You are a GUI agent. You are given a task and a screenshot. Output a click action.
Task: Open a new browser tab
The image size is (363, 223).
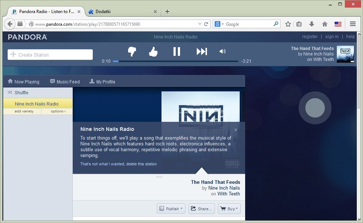167,12
